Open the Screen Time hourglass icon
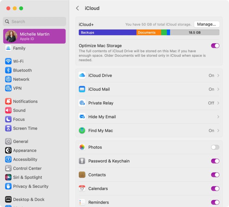Image resolution: width=229 pixels, height=207 pixels. tap(8, 128)
